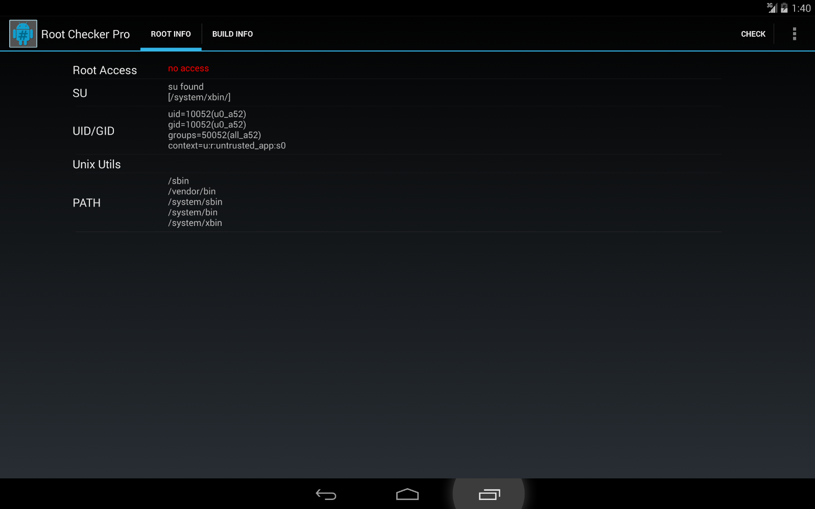The height and width of the screenshot is (509, 815).
Task: Open the recent apps switcher
Action: [x=489, y=494]
